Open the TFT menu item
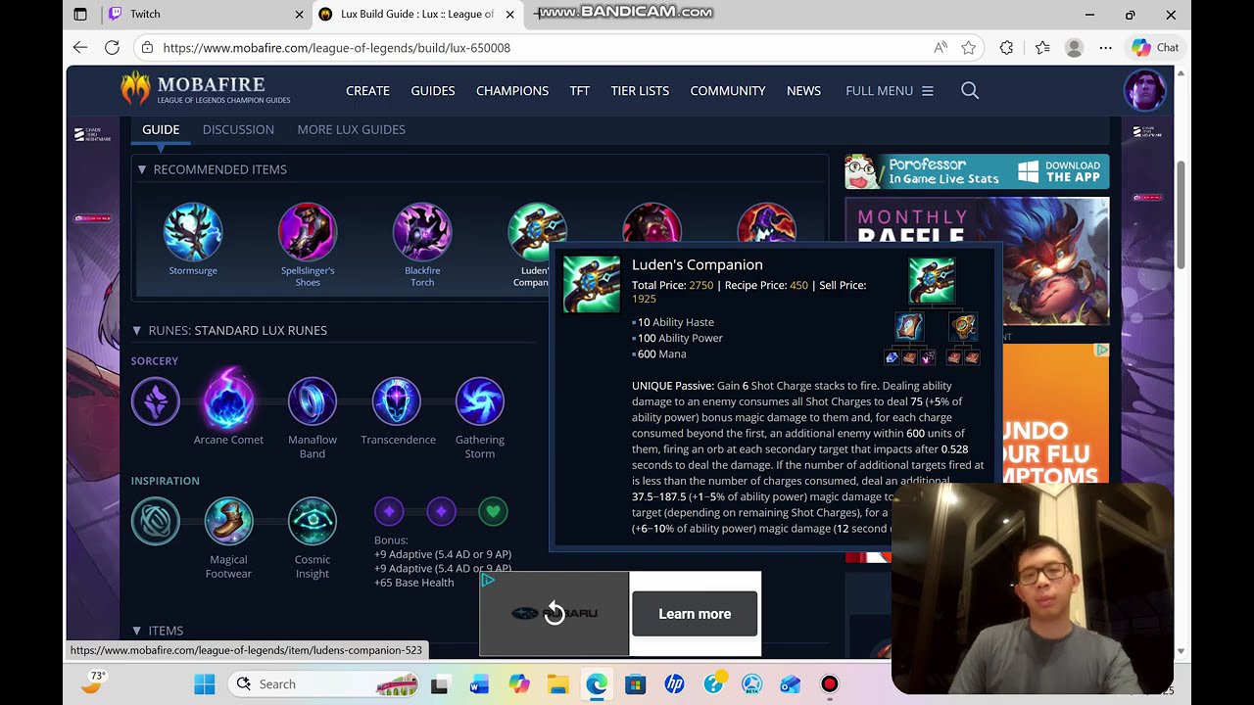The image size is (1254, 705). coord(580,90)
